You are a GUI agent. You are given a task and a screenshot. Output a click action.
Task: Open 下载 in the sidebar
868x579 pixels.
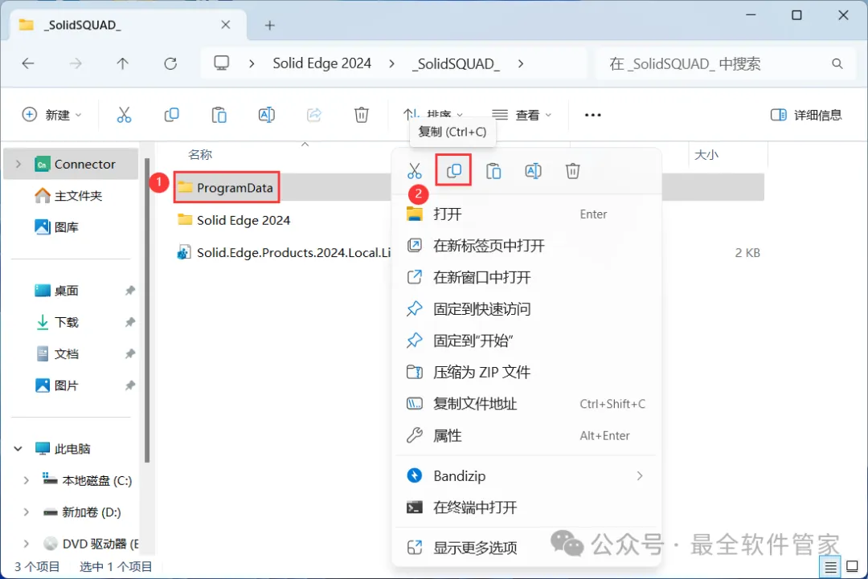(x=56, y=322)
